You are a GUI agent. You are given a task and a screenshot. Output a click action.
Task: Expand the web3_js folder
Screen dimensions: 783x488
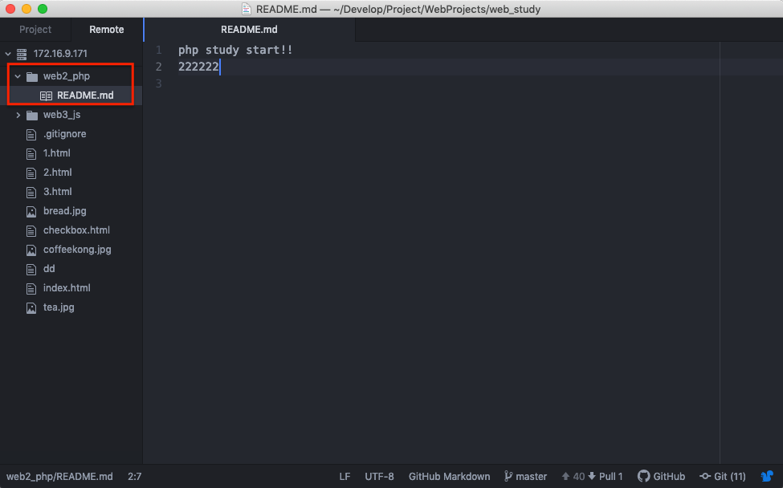pos(18,115)
